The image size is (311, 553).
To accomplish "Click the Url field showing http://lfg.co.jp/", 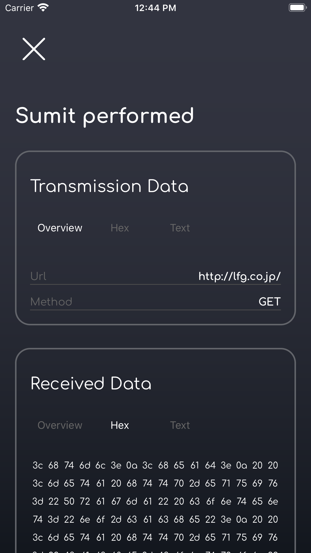I will click(155, 277).
